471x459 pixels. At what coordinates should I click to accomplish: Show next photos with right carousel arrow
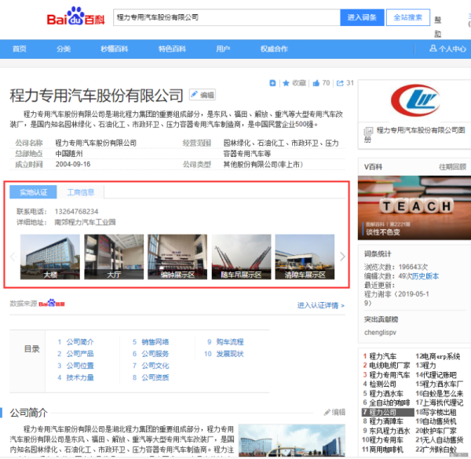[342, 257]
